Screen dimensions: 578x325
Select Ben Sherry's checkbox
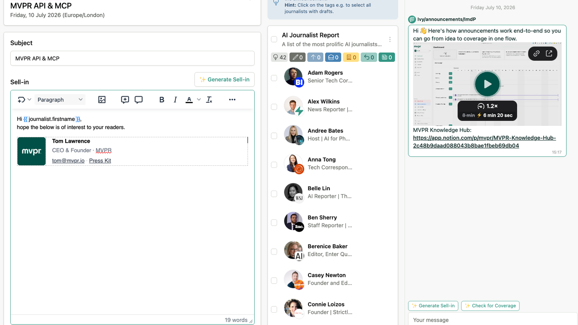[274, 222]
